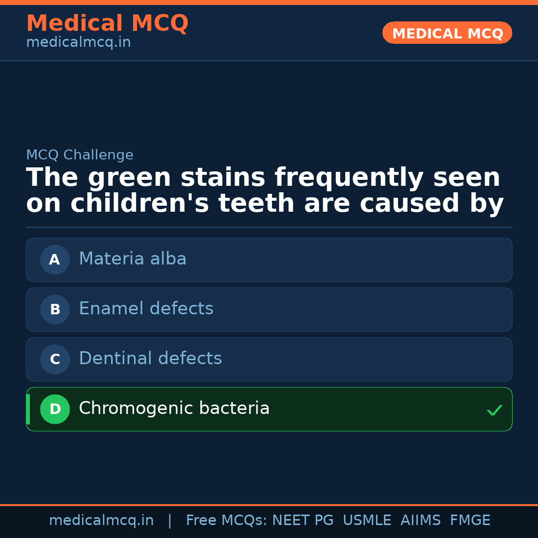Click the Free MCQs footer text

[227, 521]
